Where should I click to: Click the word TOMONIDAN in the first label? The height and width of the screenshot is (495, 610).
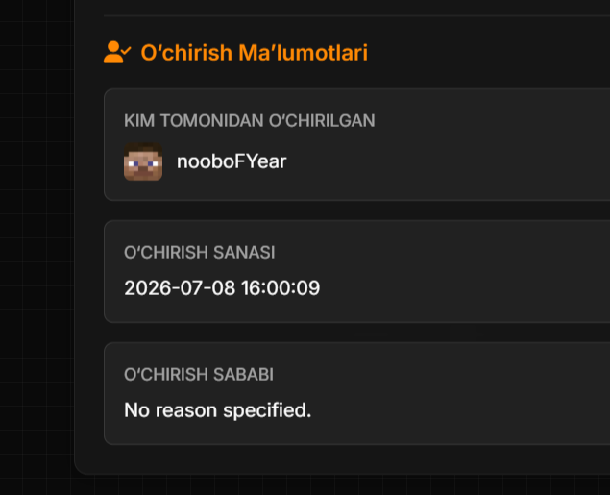pos(211,121)
